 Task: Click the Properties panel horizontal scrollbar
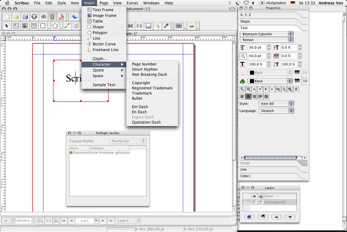(273, 158)
